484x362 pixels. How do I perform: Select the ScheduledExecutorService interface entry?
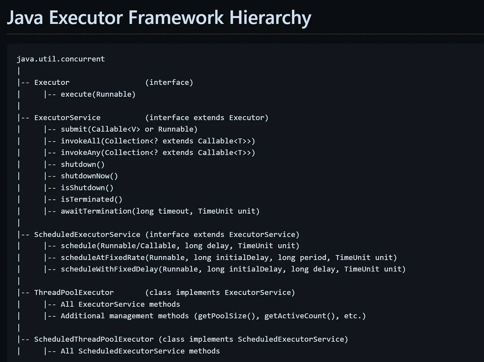87,234
